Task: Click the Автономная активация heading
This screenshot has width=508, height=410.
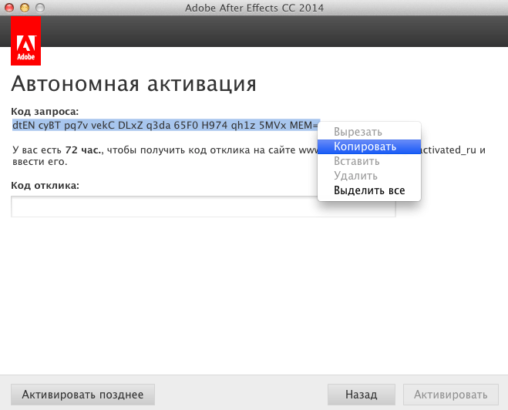Action: pyautogui.click(x=133, y=84)
